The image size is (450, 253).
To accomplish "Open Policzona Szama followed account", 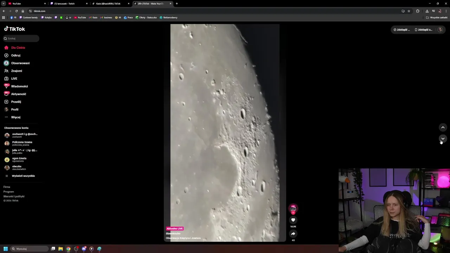I will 18,143.
